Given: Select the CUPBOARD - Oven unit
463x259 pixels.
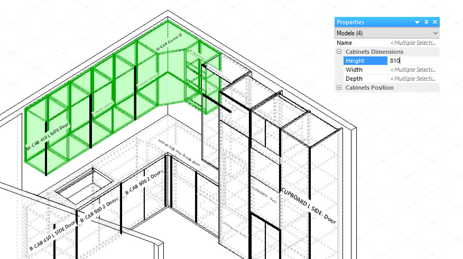Looking at the screenshot, I should point(264,195).
